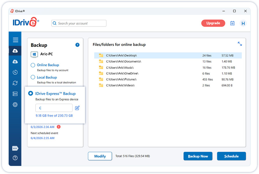Click the Total: 516 Files (329.54 MB) text

click(133, 156)
